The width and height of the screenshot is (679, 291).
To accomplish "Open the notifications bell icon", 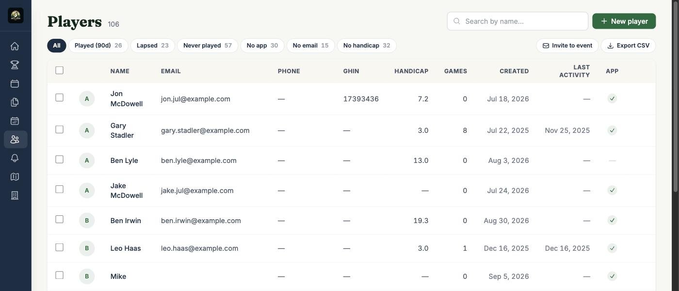I will pyautogui.click(x=15, y=158).
